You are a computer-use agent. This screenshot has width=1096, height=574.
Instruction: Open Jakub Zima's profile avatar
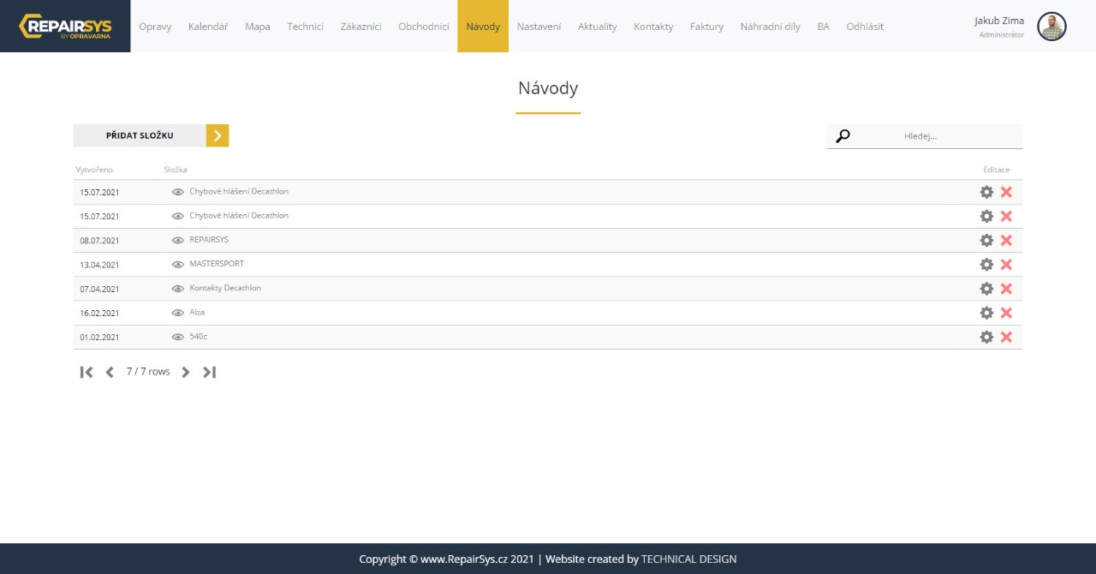(x=1051, y=27)
